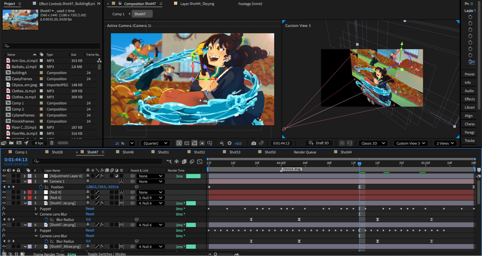Toggle 3D layer switch for Shot47_Mirae.png
The image size is (482, 256).
click(122, 246)
